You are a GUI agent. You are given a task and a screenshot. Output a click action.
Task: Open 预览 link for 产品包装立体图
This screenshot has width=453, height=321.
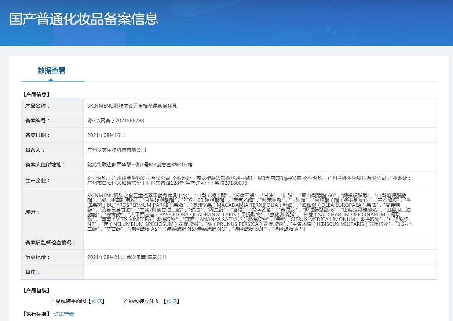(171, 301)
